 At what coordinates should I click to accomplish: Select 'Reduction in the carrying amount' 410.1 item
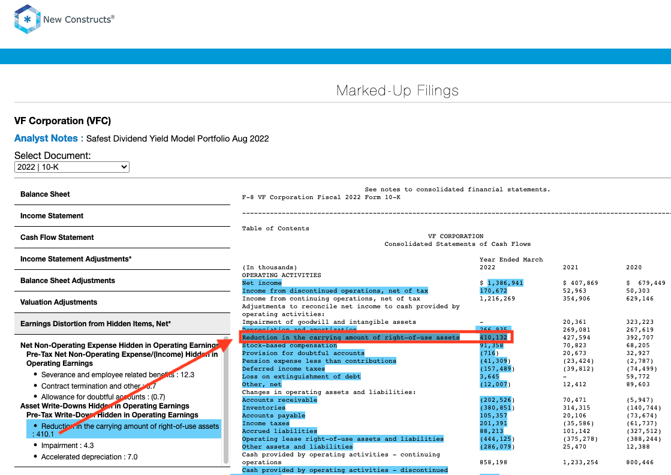124,430
